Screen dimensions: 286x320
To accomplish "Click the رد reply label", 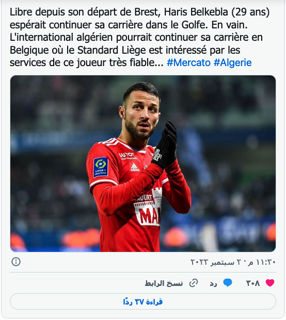I will click(x=213, y=283).
